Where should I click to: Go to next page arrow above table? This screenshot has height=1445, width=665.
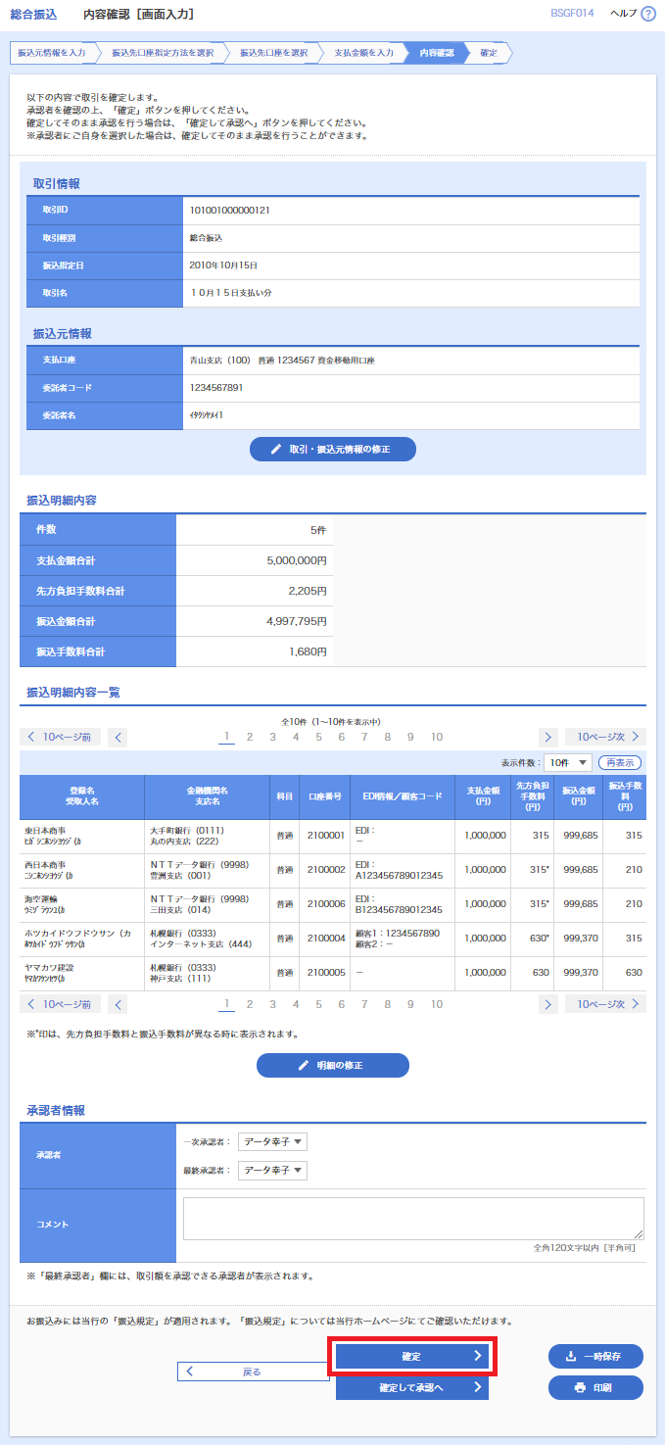[548, 738]
